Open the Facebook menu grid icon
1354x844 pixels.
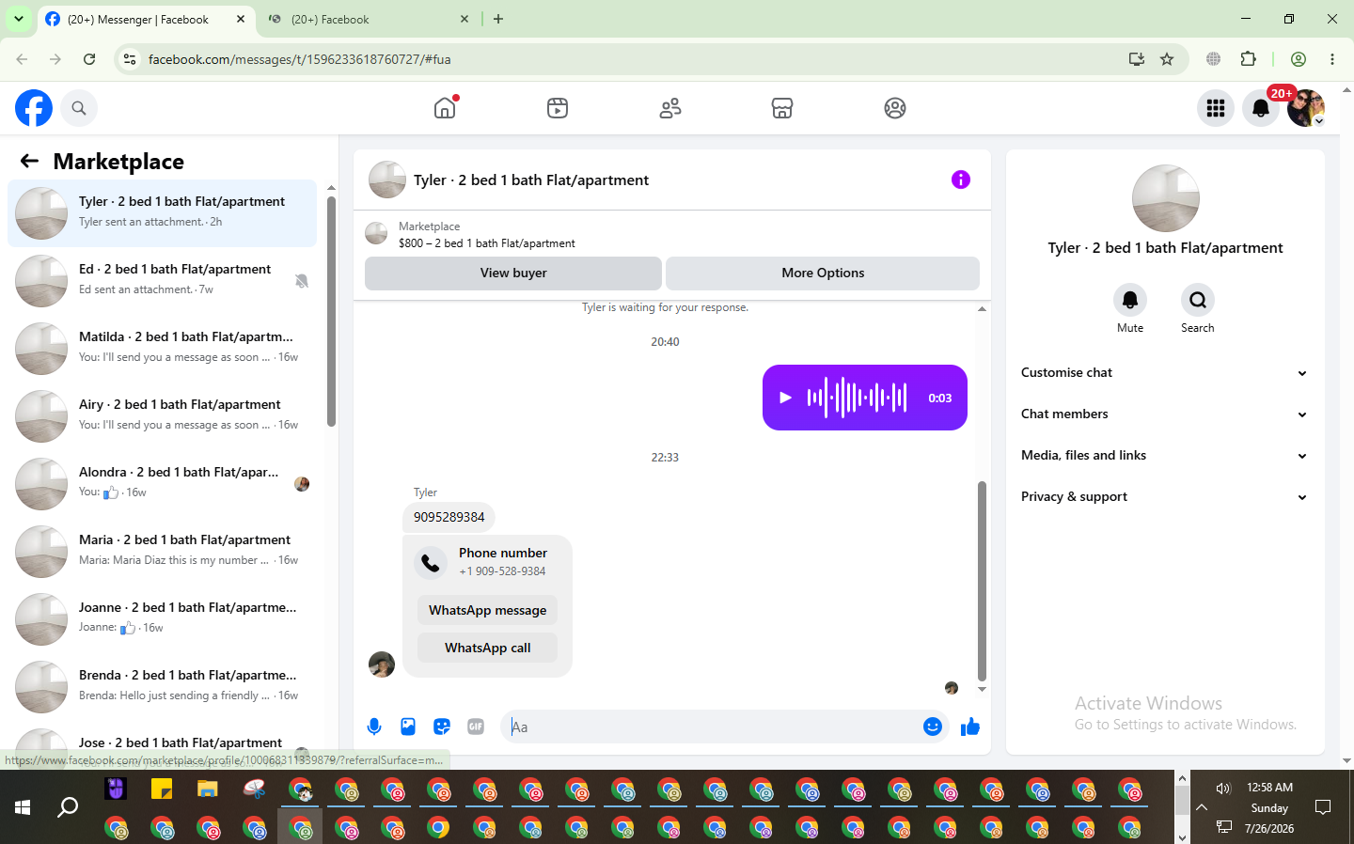[1216, 108]
